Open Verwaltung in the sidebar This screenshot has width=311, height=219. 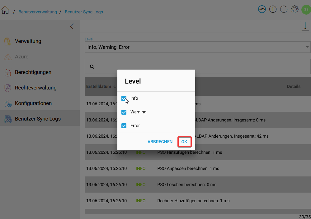(28, 41)
